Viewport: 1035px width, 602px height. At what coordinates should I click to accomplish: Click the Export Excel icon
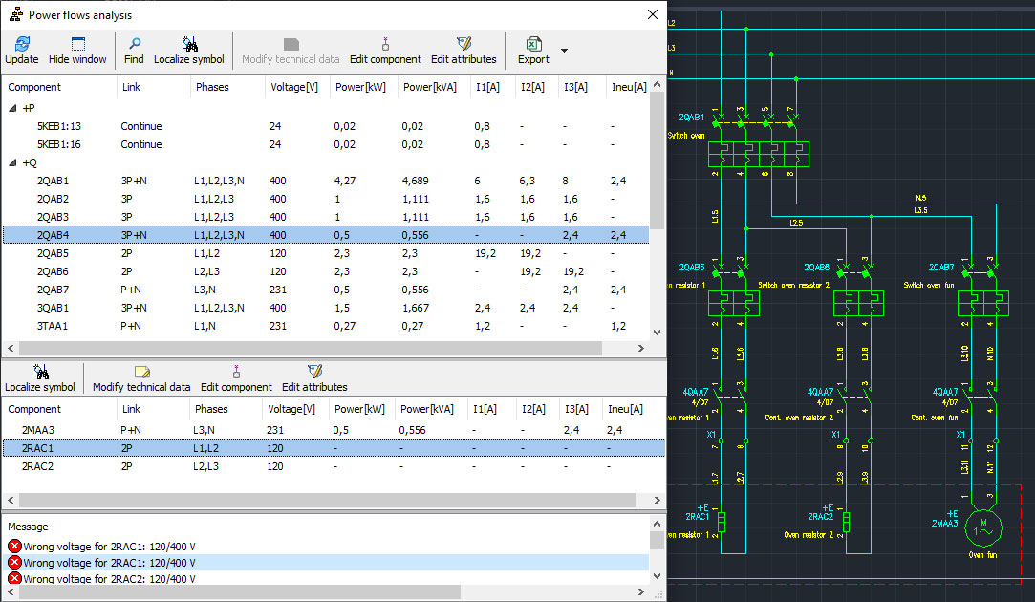tap(533, 45)
